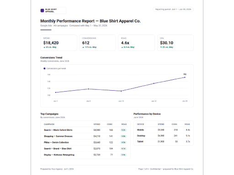Image resolution: width=234 pixels, height=175 pixels.
Task: Click the $30.10 CPA value
Action: 166,43
